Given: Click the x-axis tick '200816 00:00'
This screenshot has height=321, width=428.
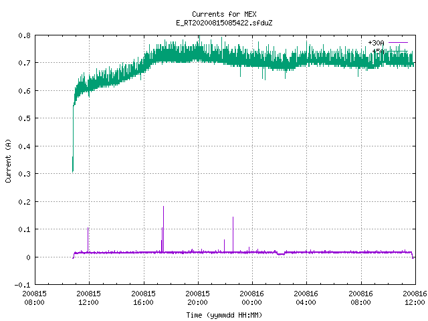Looking at the screenshot, I should point(251,298).
